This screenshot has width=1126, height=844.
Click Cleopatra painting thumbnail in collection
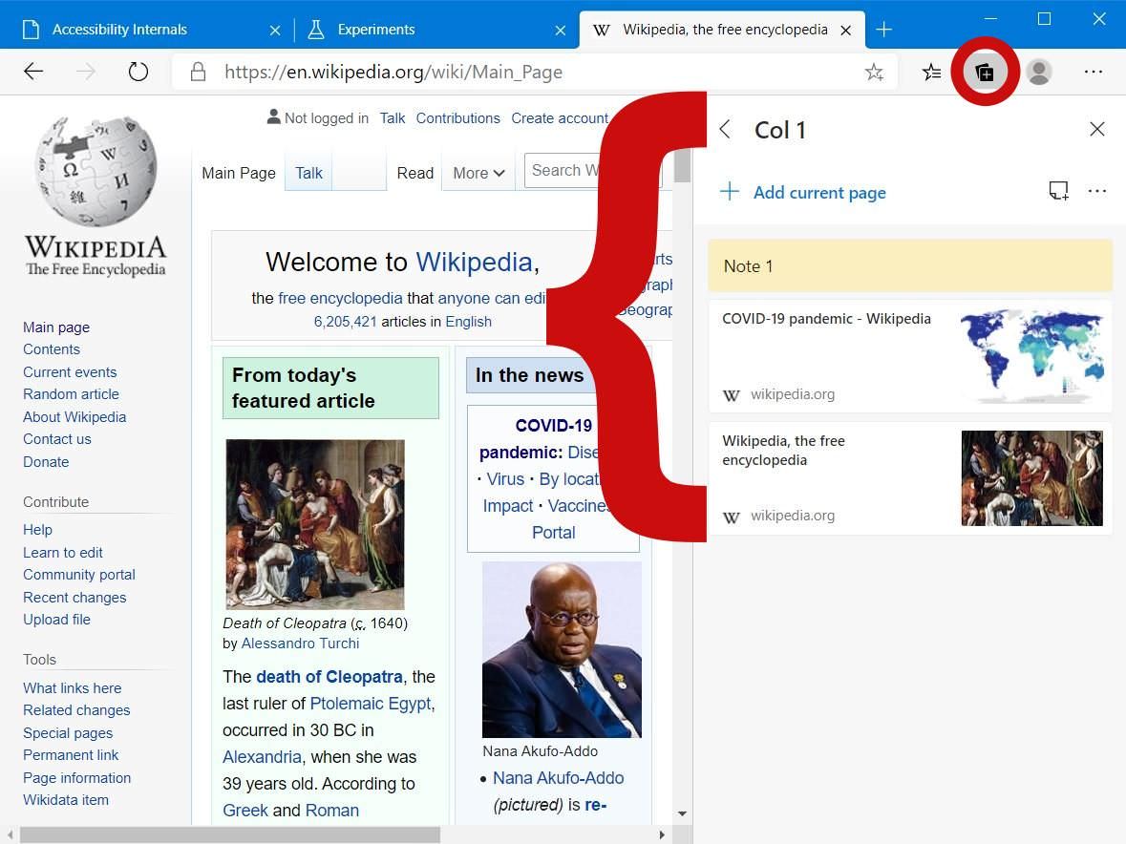pyautogui.click(x=1031, y=478)
